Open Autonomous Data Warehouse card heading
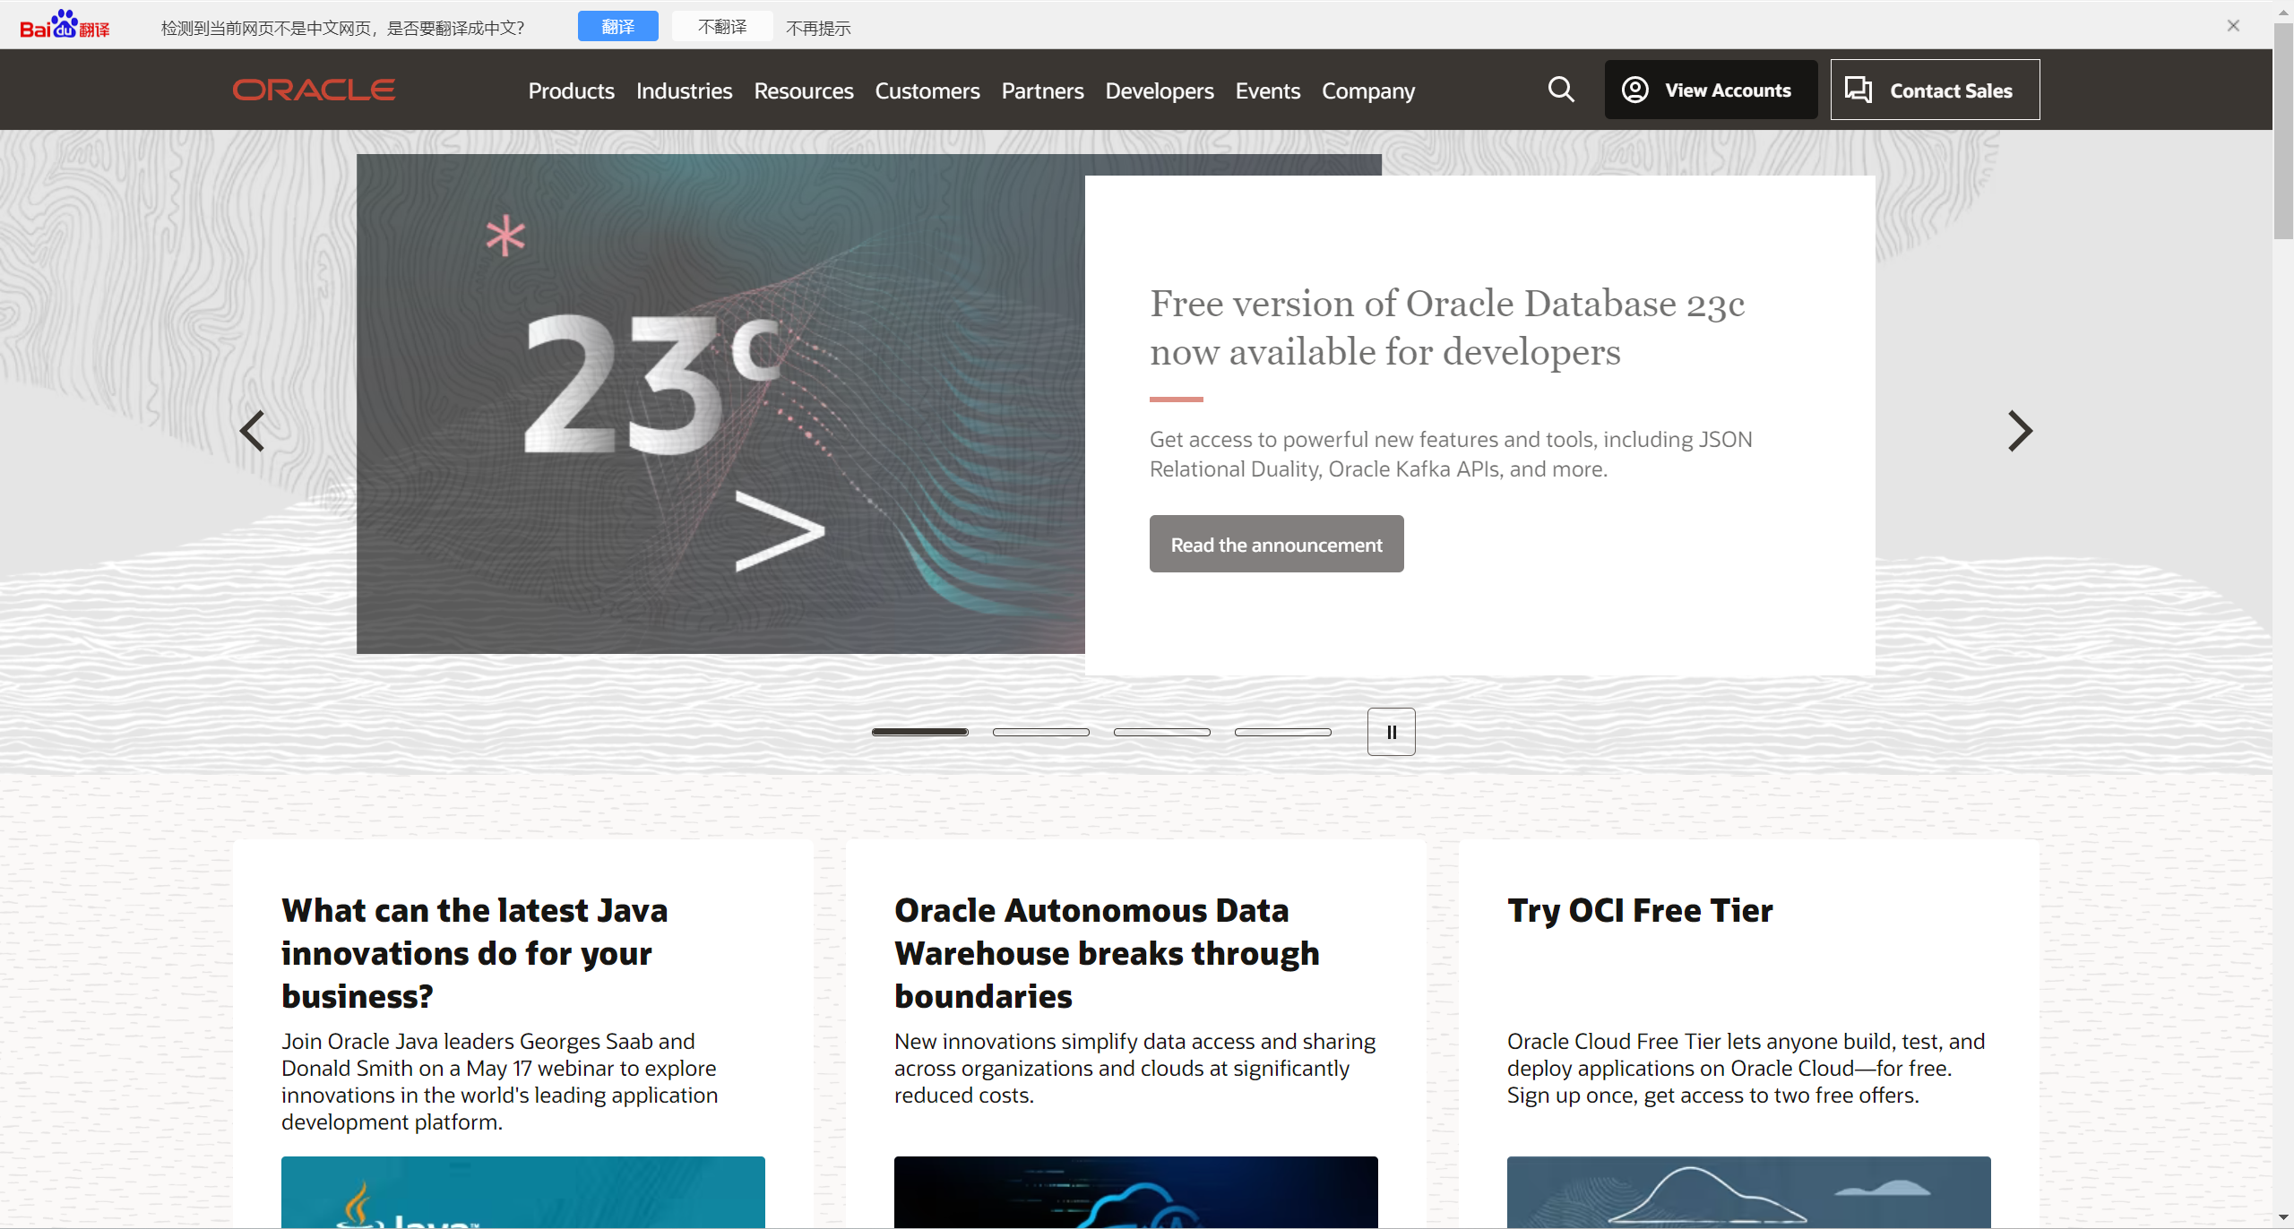2294x1229 pixels. 1107,953
